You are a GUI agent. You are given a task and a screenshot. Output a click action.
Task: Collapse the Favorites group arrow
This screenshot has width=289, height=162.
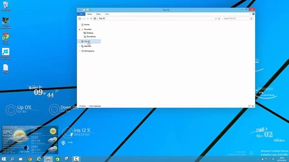(79, 29)
